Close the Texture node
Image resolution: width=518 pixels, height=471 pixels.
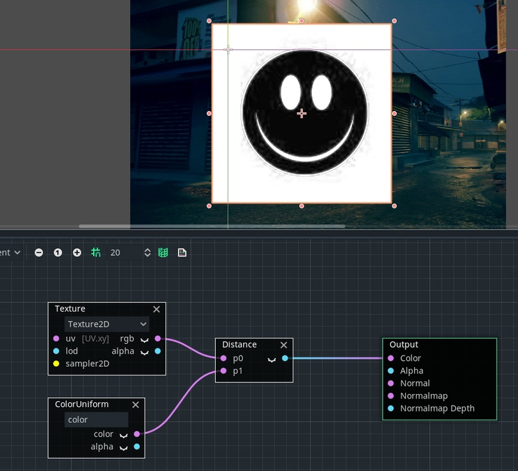click(x=156, y=309)
